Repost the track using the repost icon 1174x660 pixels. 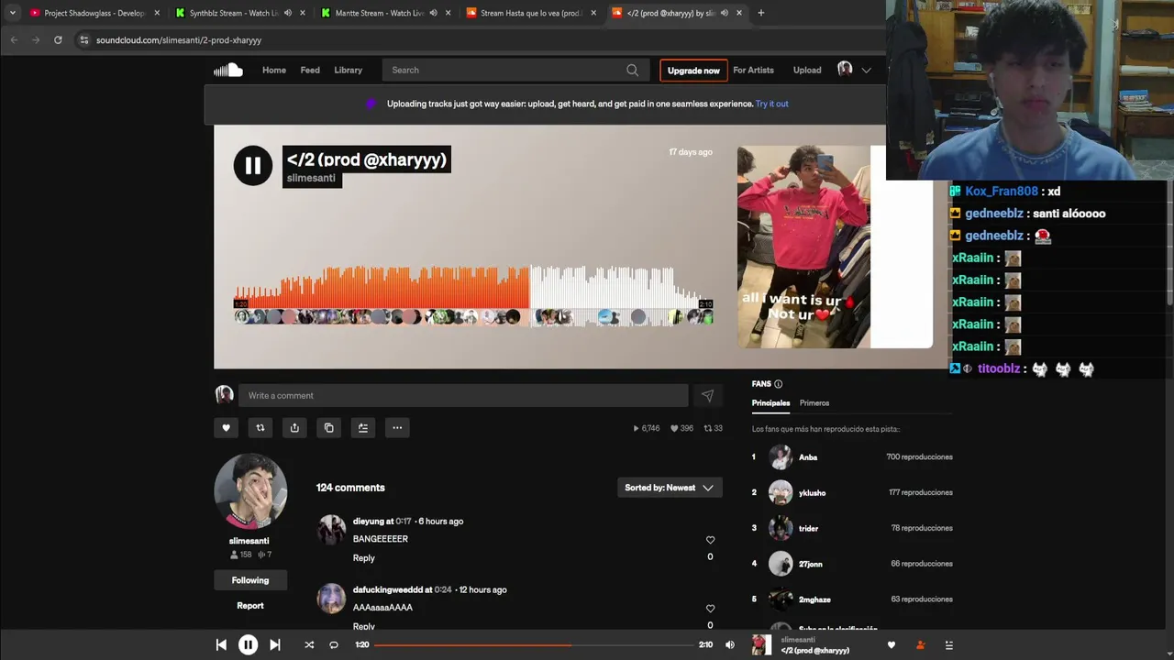pos(260,427)
